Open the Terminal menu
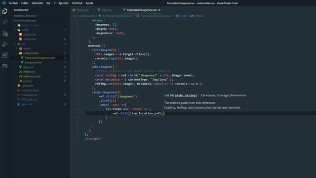 point(77,3)
